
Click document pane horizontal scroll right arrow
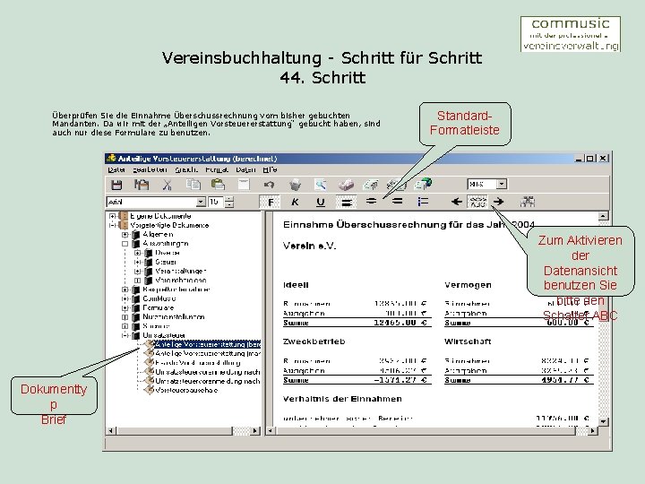[x=592, y=431]
